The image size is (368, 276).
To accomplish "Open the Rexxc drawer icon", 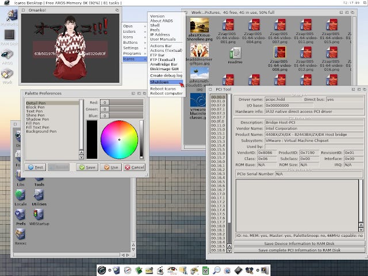I will [x=20, y=234].
